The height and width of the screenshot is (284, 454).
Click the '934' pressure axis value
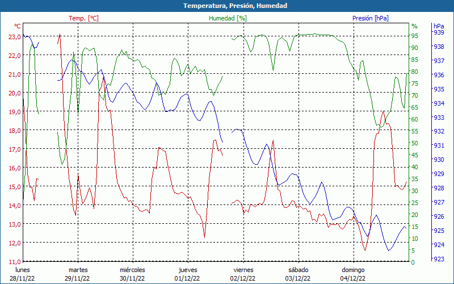439,103
